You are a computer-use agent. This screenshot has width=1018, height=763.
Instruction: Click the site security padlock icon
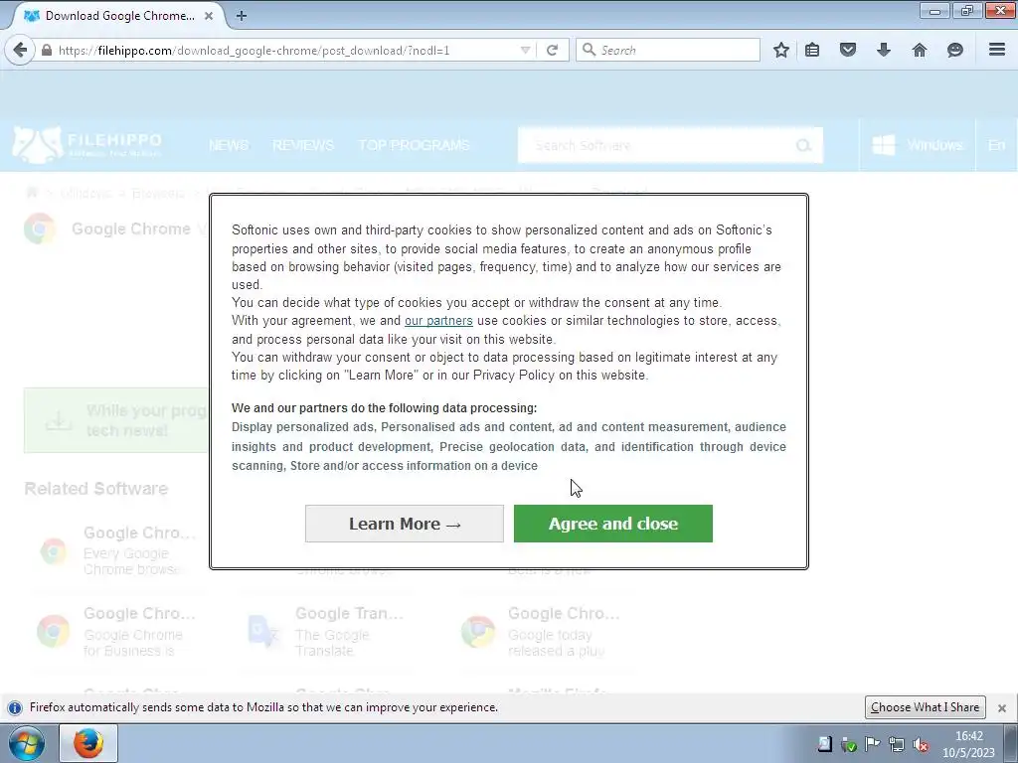pyautogui.click(x=46, y=50)
